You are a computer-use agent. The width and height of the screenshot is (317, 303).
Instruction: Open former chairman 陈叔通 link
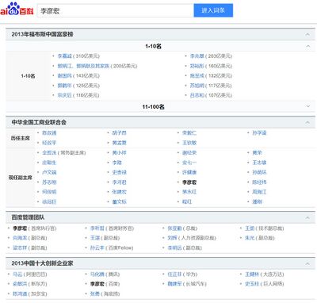49,133
